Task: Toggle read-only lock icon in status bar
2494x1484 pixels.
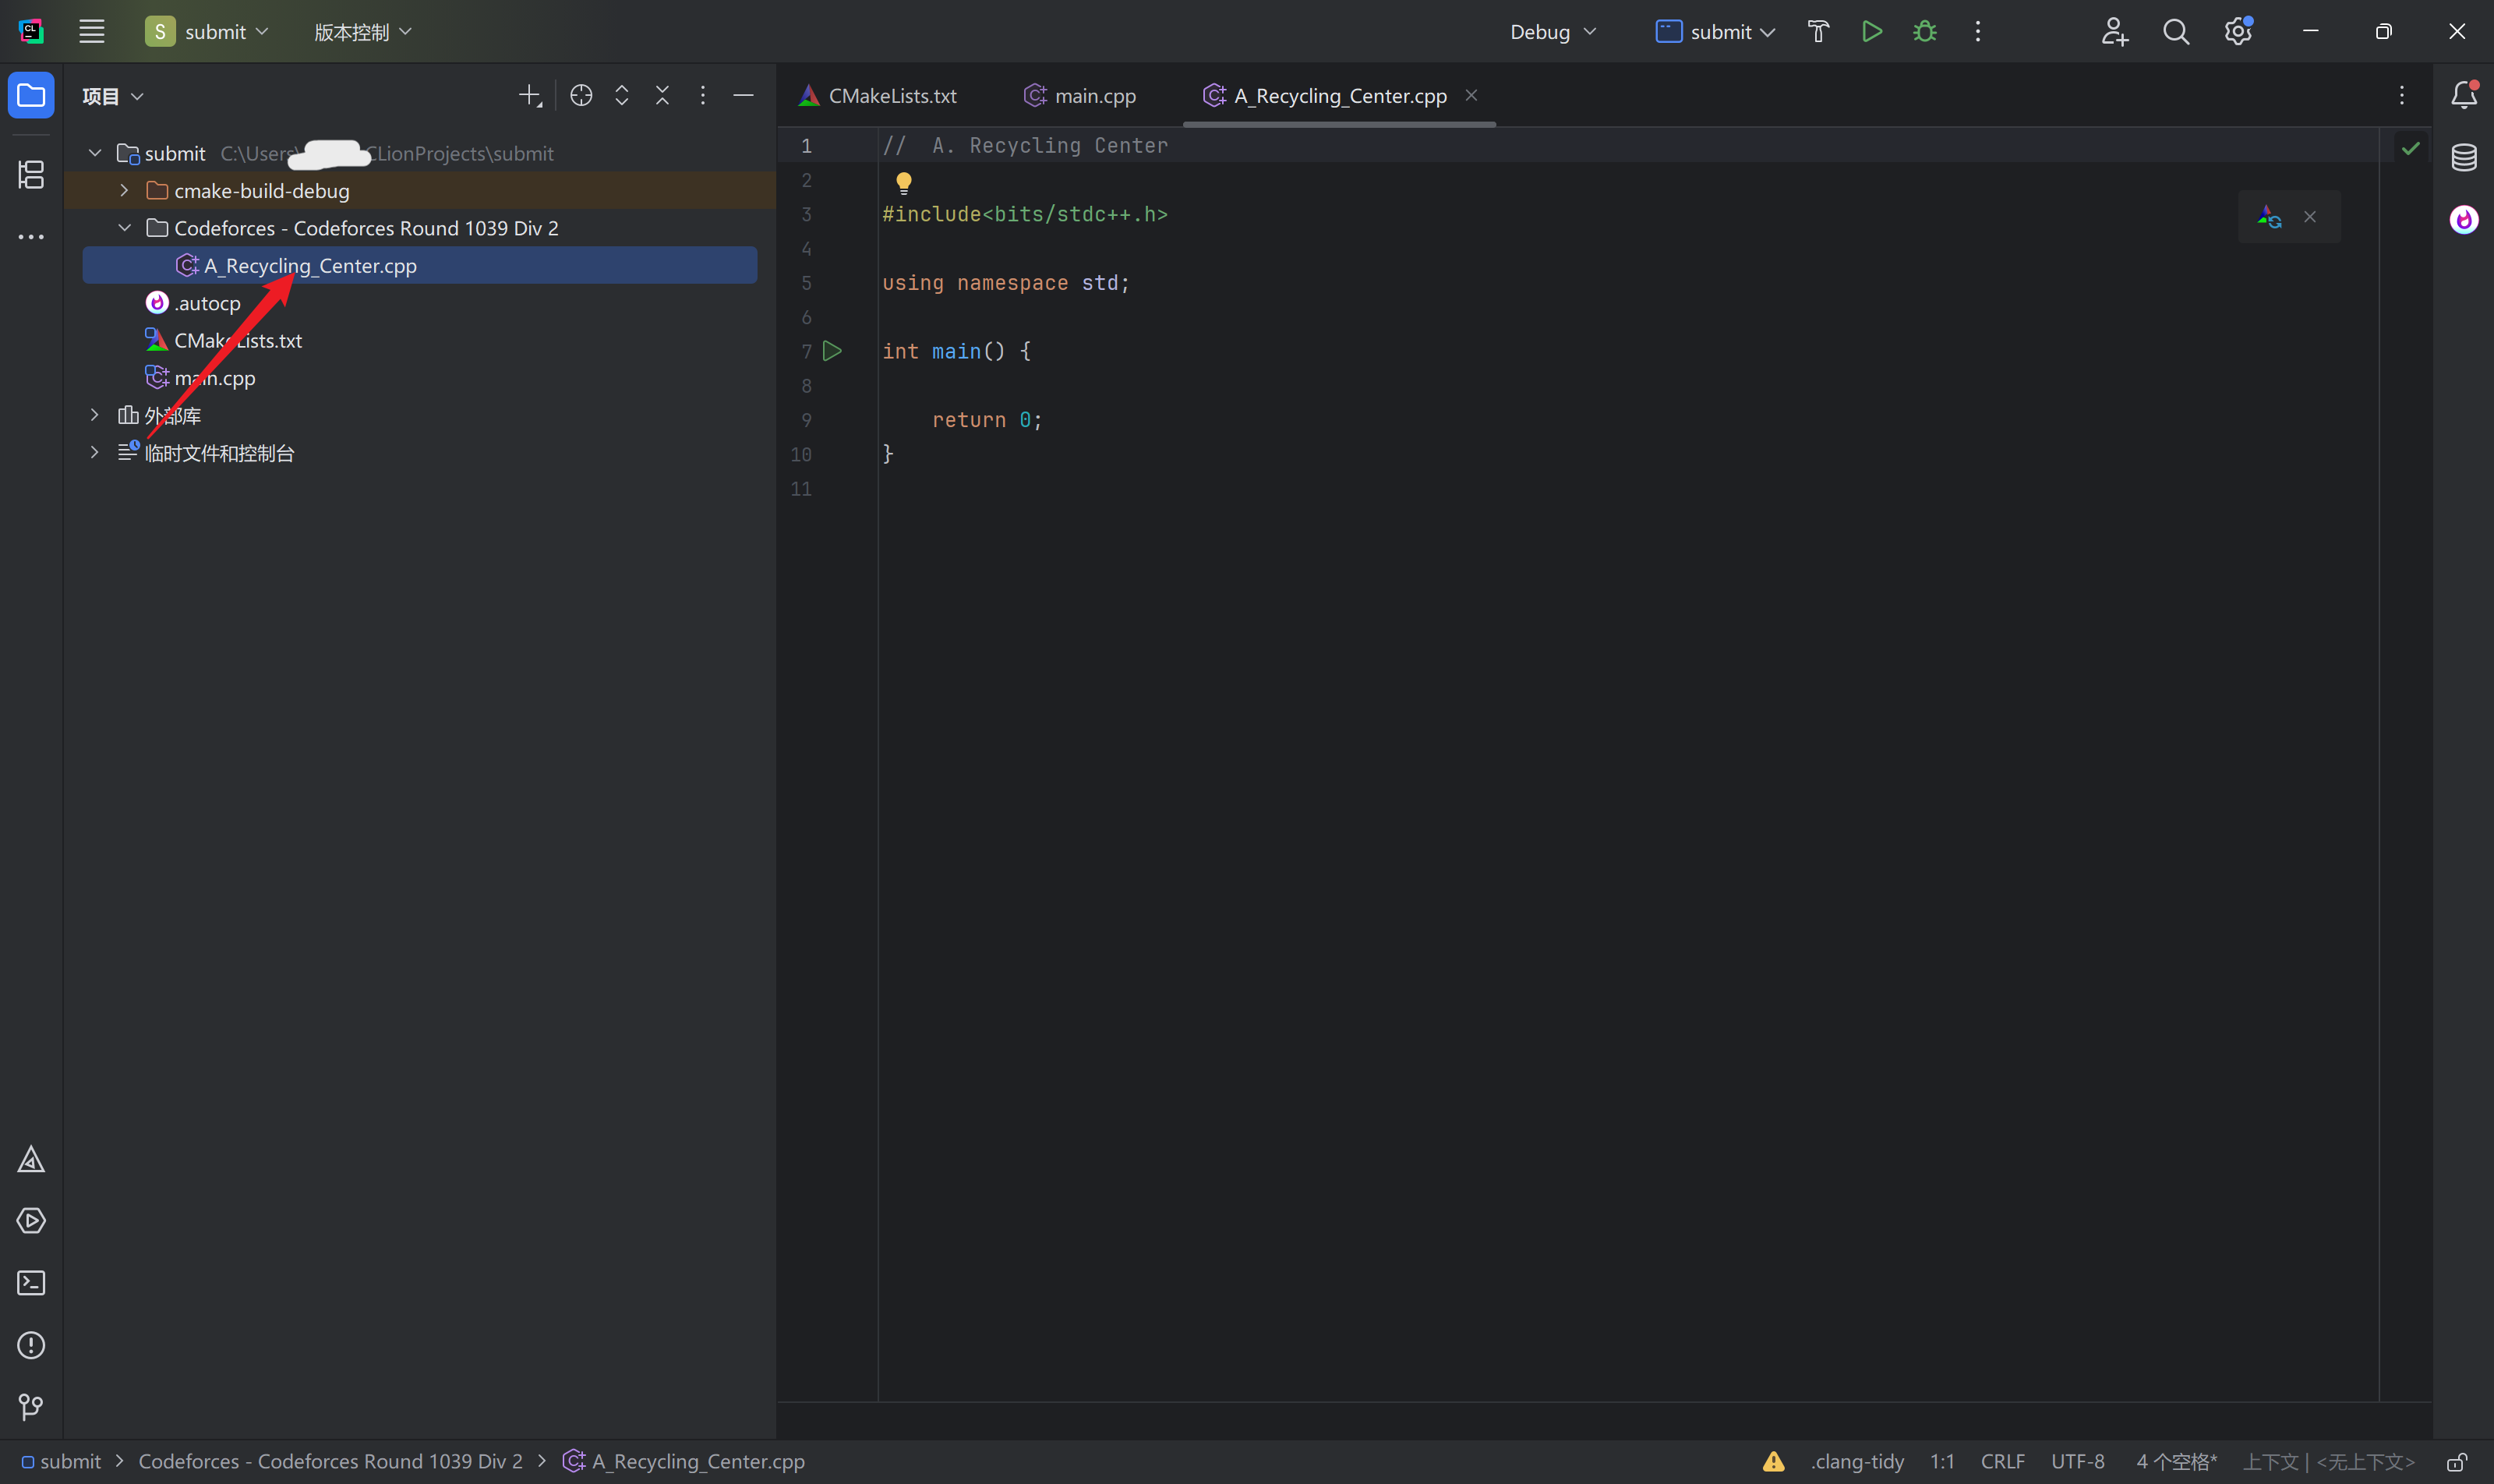Action: click(2457, 1462)
